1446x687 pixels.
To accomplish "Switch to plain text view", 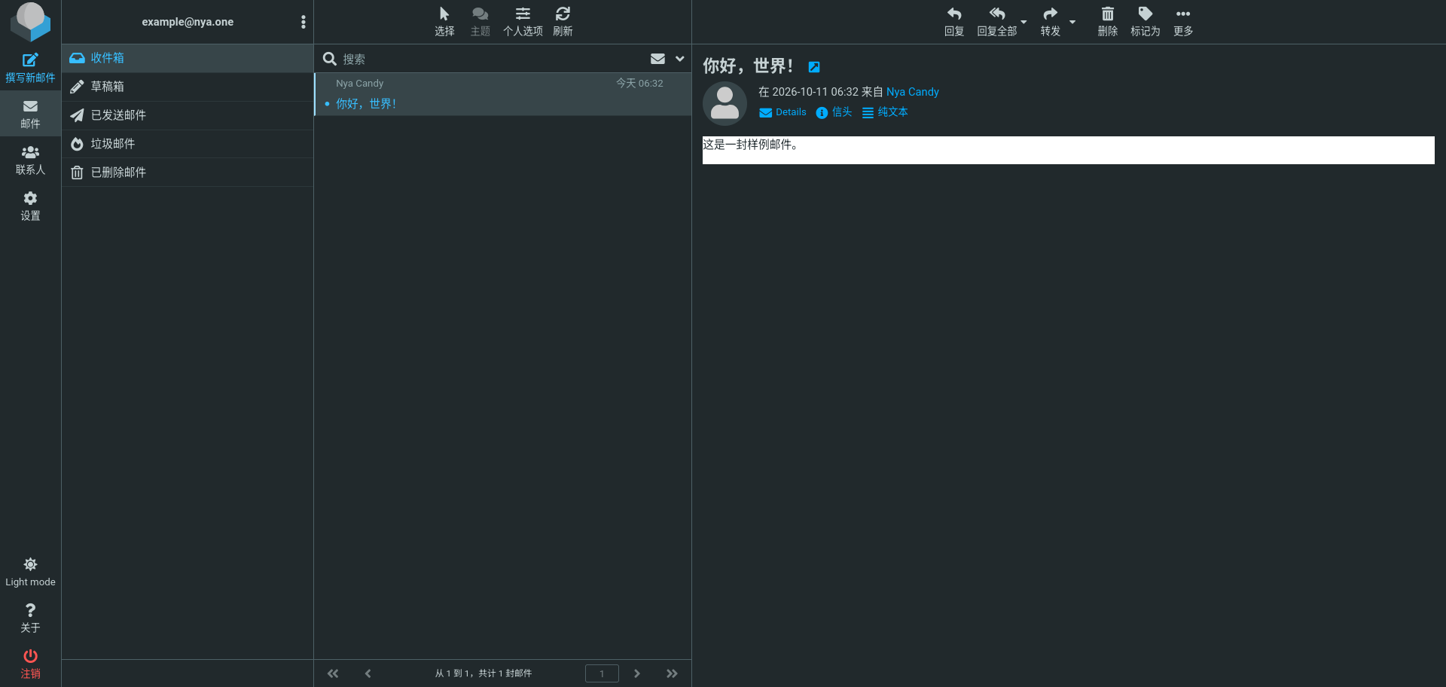I will point(885,112).
